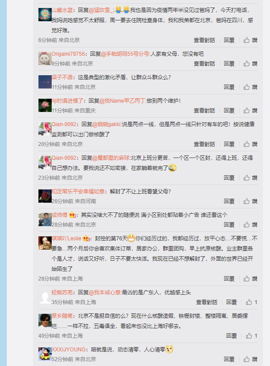View dialogue for 山黛水蓝's reply
Screen dimensions: 270x366
(x=204, y=40)
